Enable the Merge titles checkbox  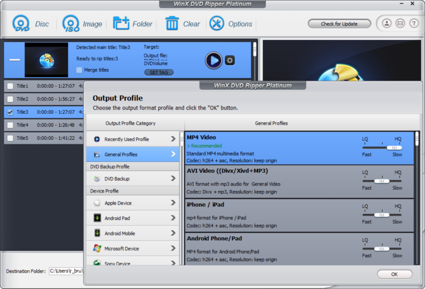point(79,70)
